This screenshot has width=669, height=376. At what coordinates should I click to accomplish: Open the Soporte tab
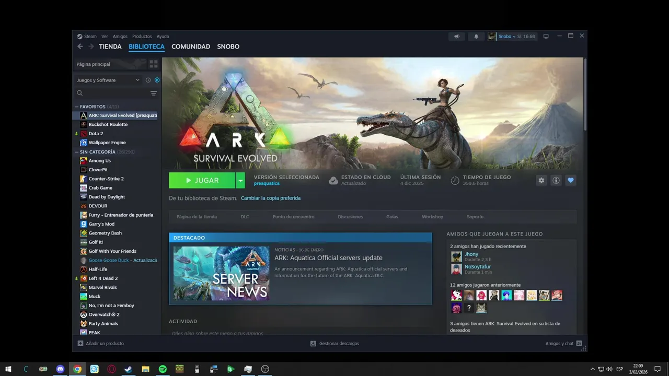tap(475, 217)
